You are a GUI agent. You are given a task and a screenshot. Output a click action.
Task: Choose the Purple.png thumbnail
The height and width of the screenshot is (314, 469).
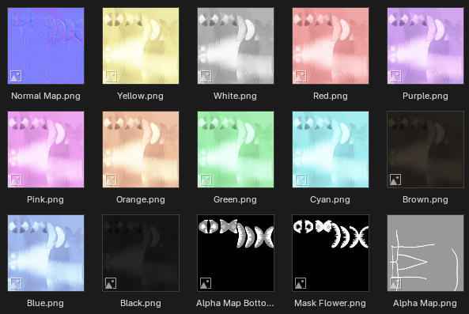(426, 46)
